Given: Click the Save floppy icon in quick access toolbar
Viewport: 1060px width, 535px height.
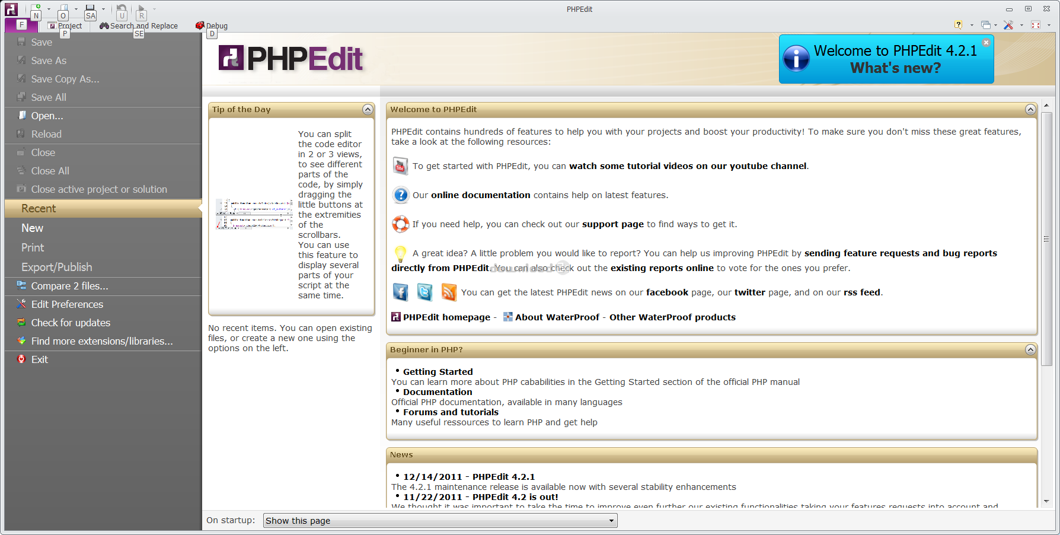Looking at the screenshot, I should pyautogui.click(x=90, y=8).
